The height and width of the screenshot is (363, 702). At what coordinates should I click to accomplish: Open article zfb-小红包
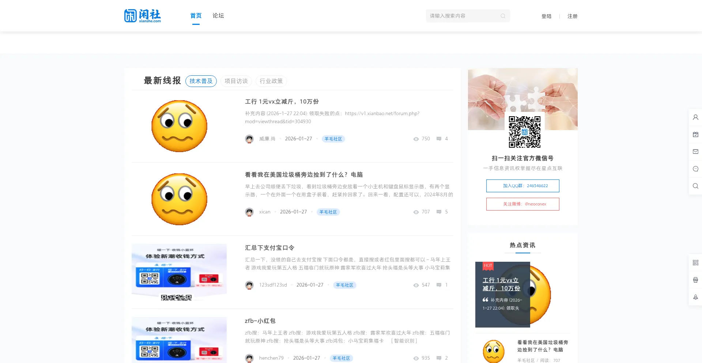coord(260,321)
